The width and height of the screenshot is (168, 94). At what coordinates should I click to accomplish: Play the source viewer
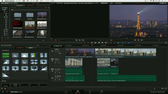click(x=80, y=40)
